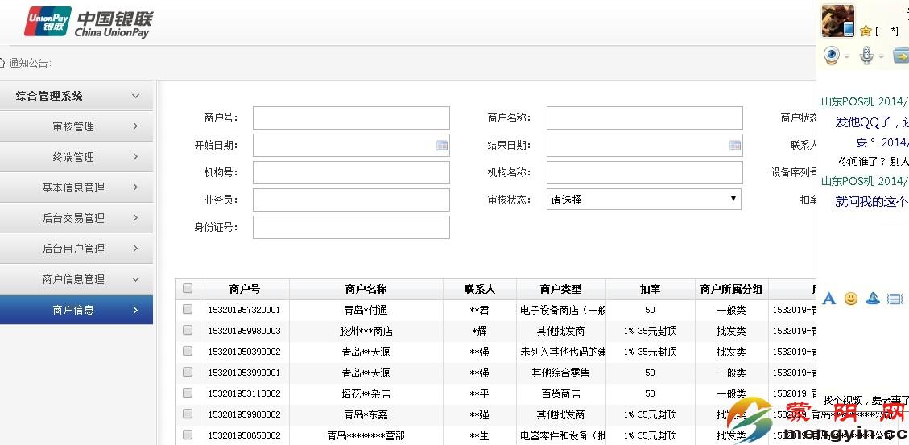Select the checkbox for merchant 153201959980003
The image size is (909, 445).
click(x=188, y=331)
